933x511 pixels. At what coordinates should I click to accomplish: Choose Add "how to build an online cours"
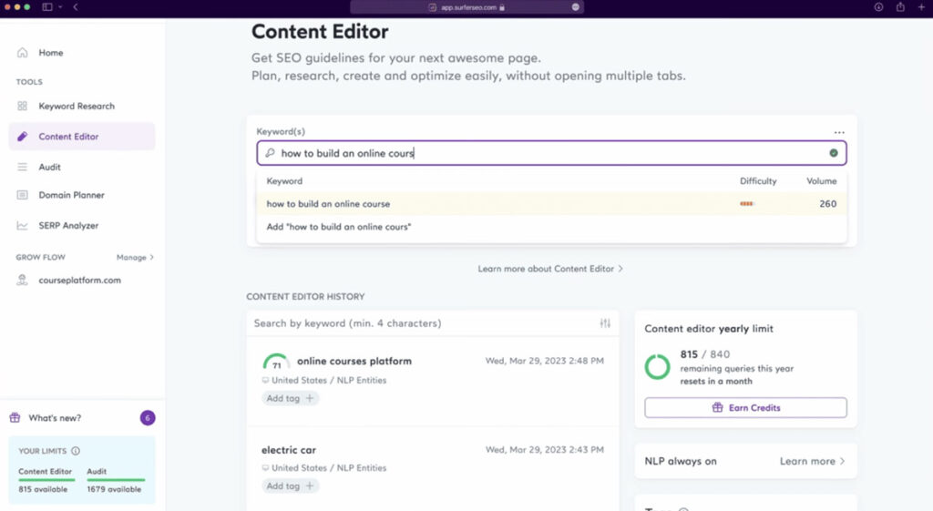(x=551, y=227)
